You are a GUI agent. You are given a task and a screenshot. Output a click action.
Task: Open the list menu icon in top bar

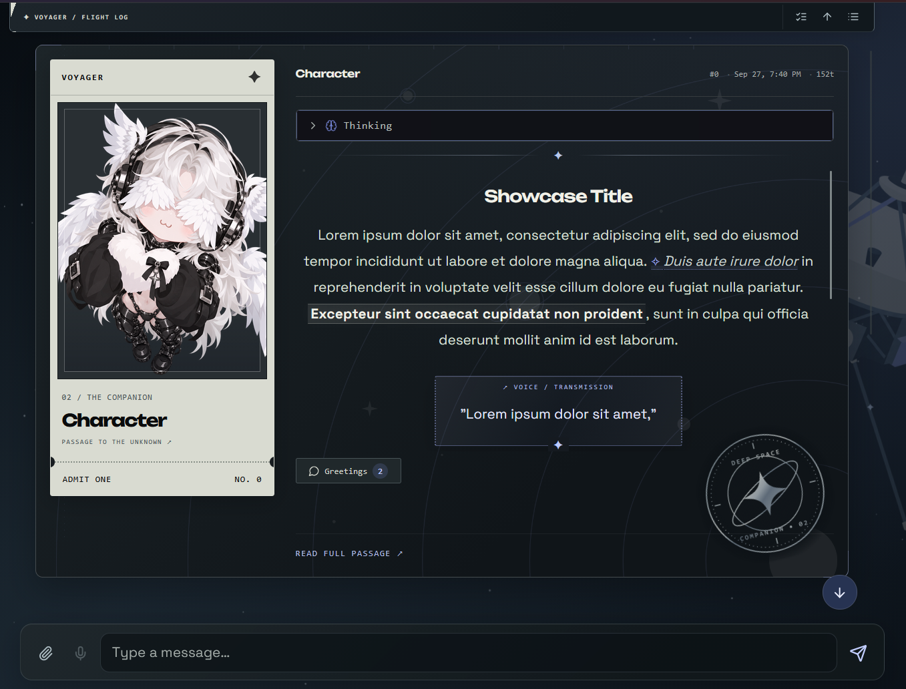point(853,17)
